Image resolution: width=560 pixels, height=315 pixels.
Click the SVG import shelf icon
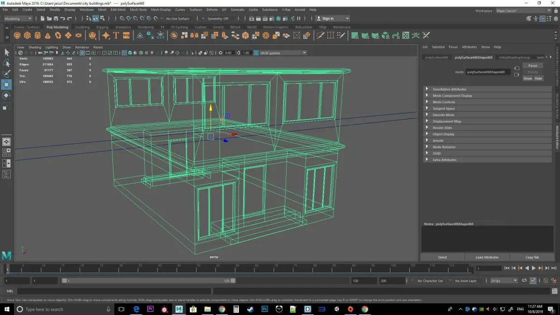(126, 35)
